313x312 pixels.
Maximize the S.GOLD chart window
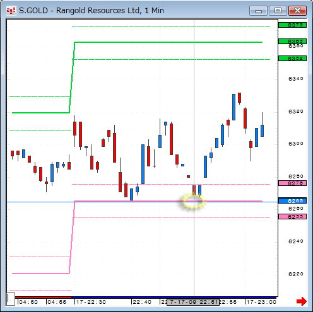pyautogui.click(x=278, y=11)
